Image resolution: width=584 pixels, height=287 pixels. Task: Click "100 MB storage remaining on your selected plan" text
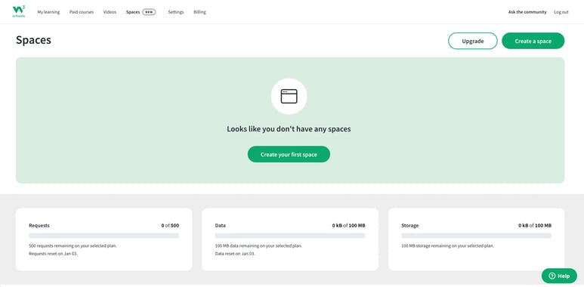[x=448, y=246]
